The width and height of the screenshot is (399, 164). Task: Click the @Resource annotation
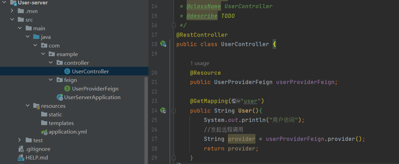[x=205, y=73]
